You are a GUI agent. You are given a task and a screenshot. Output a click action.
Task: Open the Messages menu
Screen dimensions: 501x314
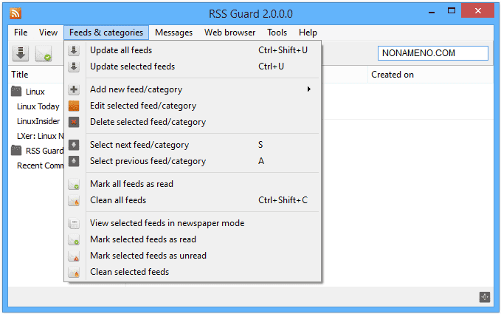[173, 33]
